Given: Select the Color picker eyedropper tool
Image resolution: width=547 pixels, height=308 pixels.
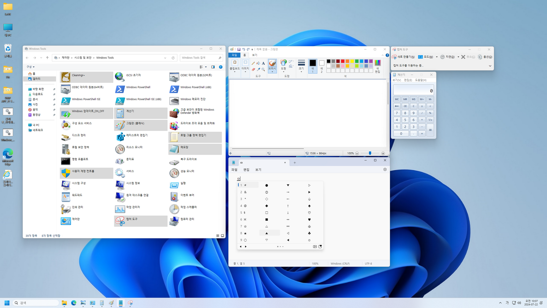Looking at the screenshot, I should tap(258, 69).
